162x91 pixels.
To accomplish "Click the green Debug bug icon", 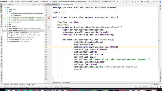I will pos(127,2).
